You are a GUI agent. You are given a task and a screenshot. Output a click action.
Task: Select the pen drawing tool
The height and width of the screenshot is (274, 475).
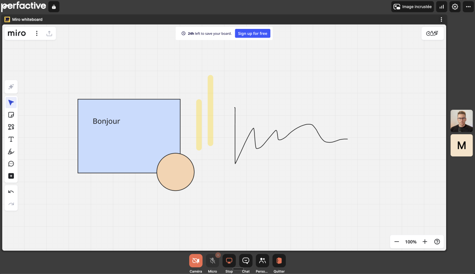click(11, 152)
